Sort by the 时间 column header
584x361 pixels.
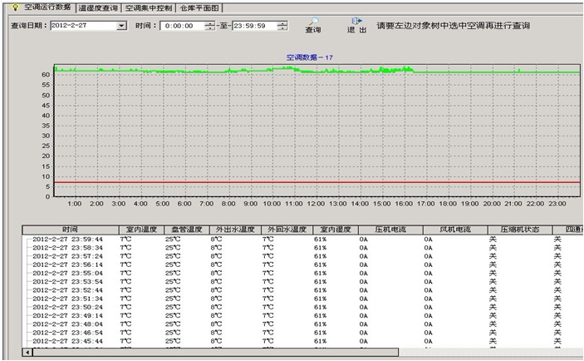point(70,229)
